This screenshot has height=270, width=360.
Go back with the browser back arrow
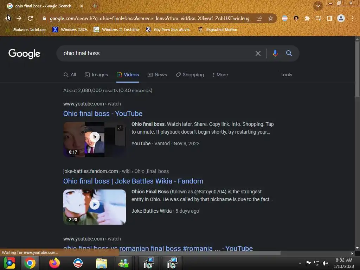pyautogui.click(x=8, y=18)
